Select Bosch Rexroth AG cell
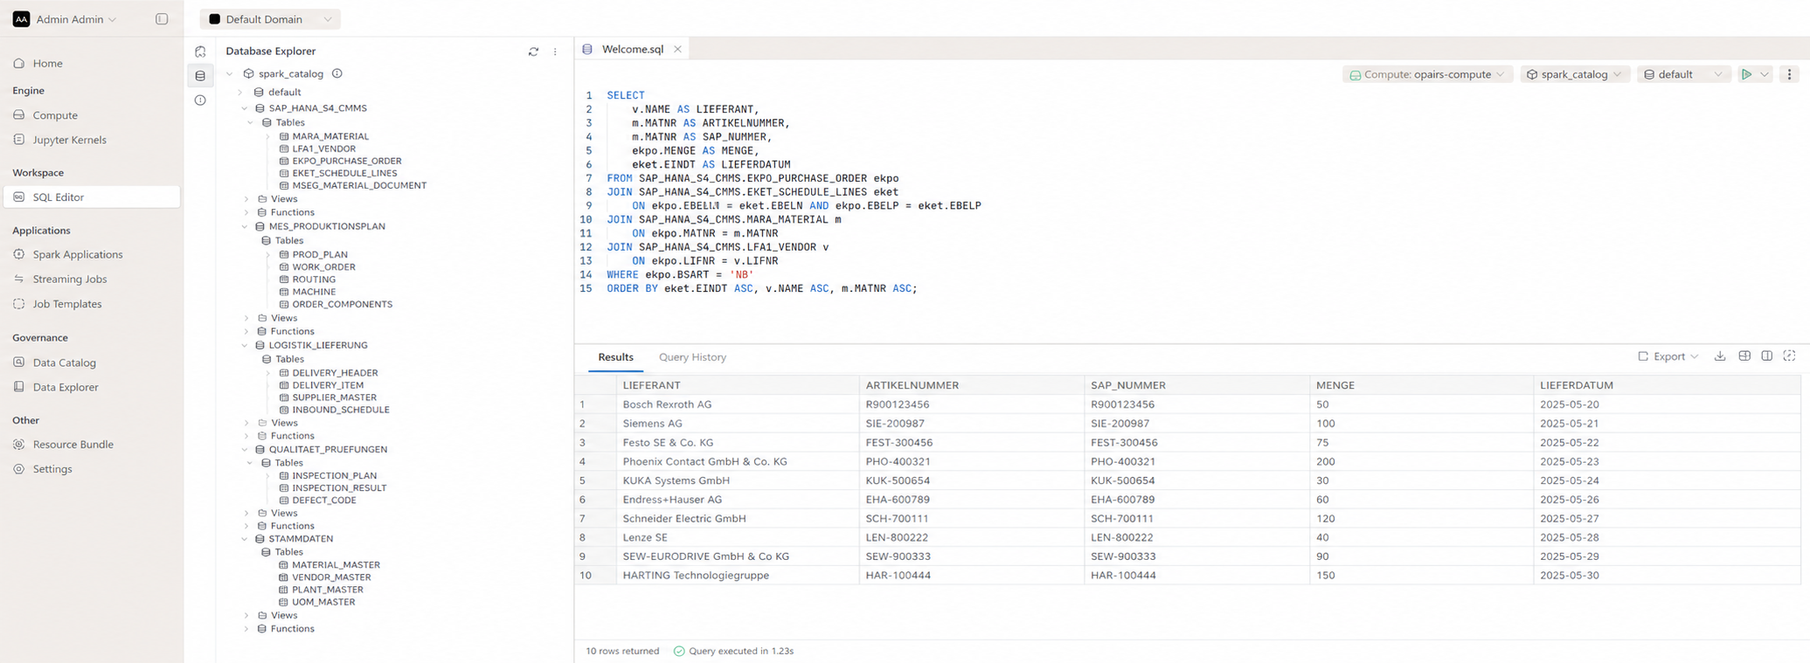1810x663 pixels. coord(738,404)
